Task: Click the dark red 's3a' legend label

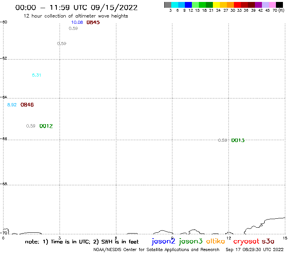Action: 268,241
